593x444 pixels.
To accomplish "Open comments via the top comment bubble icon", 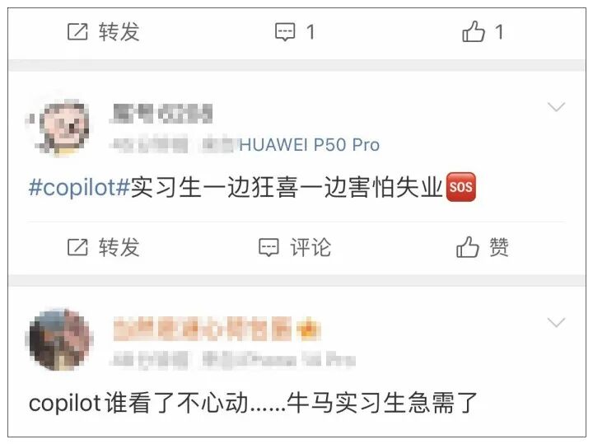I will (x=285, y=32).
